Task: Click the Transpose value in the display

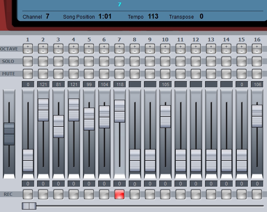Action: point(201,17)
